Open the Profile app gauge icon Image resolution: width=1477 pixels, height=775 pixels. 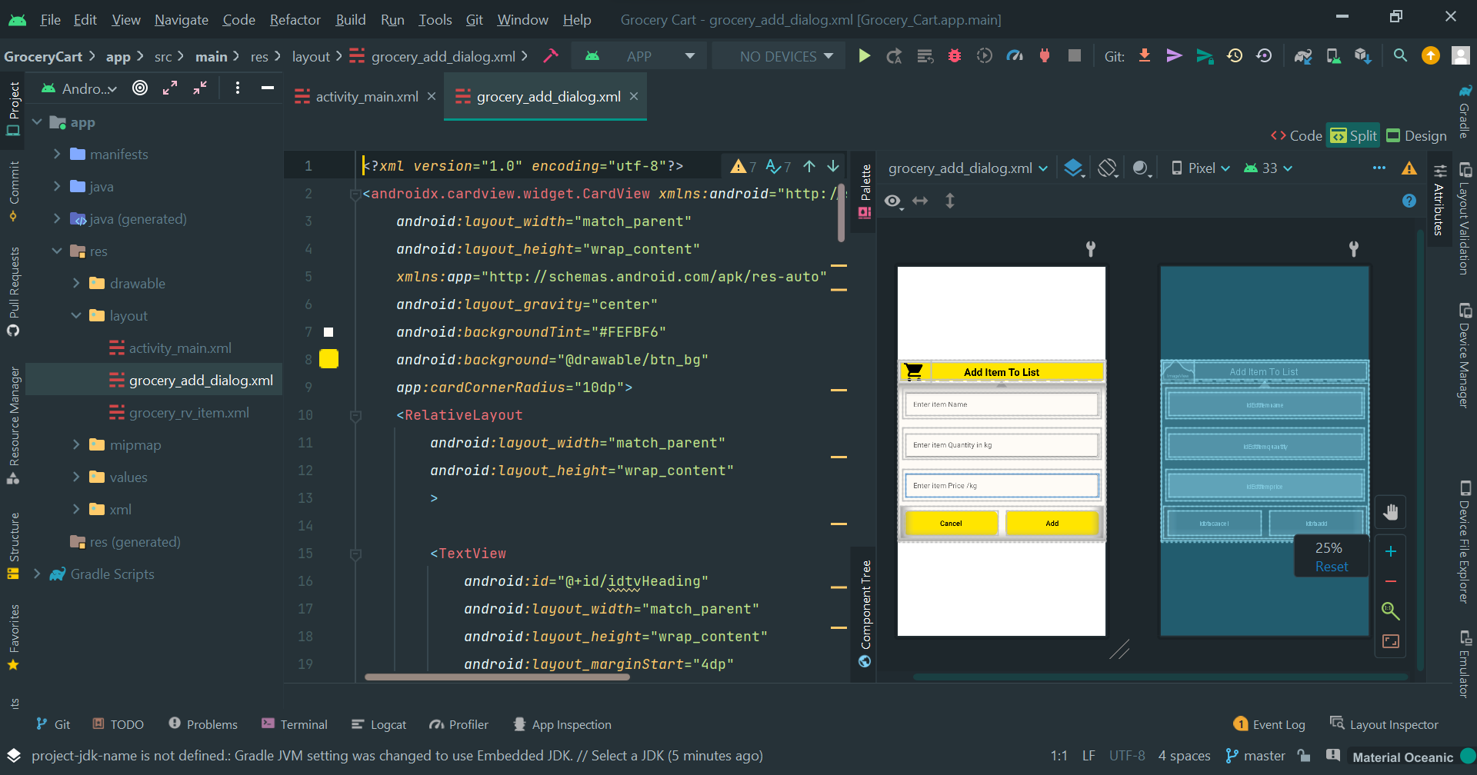(1015, 56)
